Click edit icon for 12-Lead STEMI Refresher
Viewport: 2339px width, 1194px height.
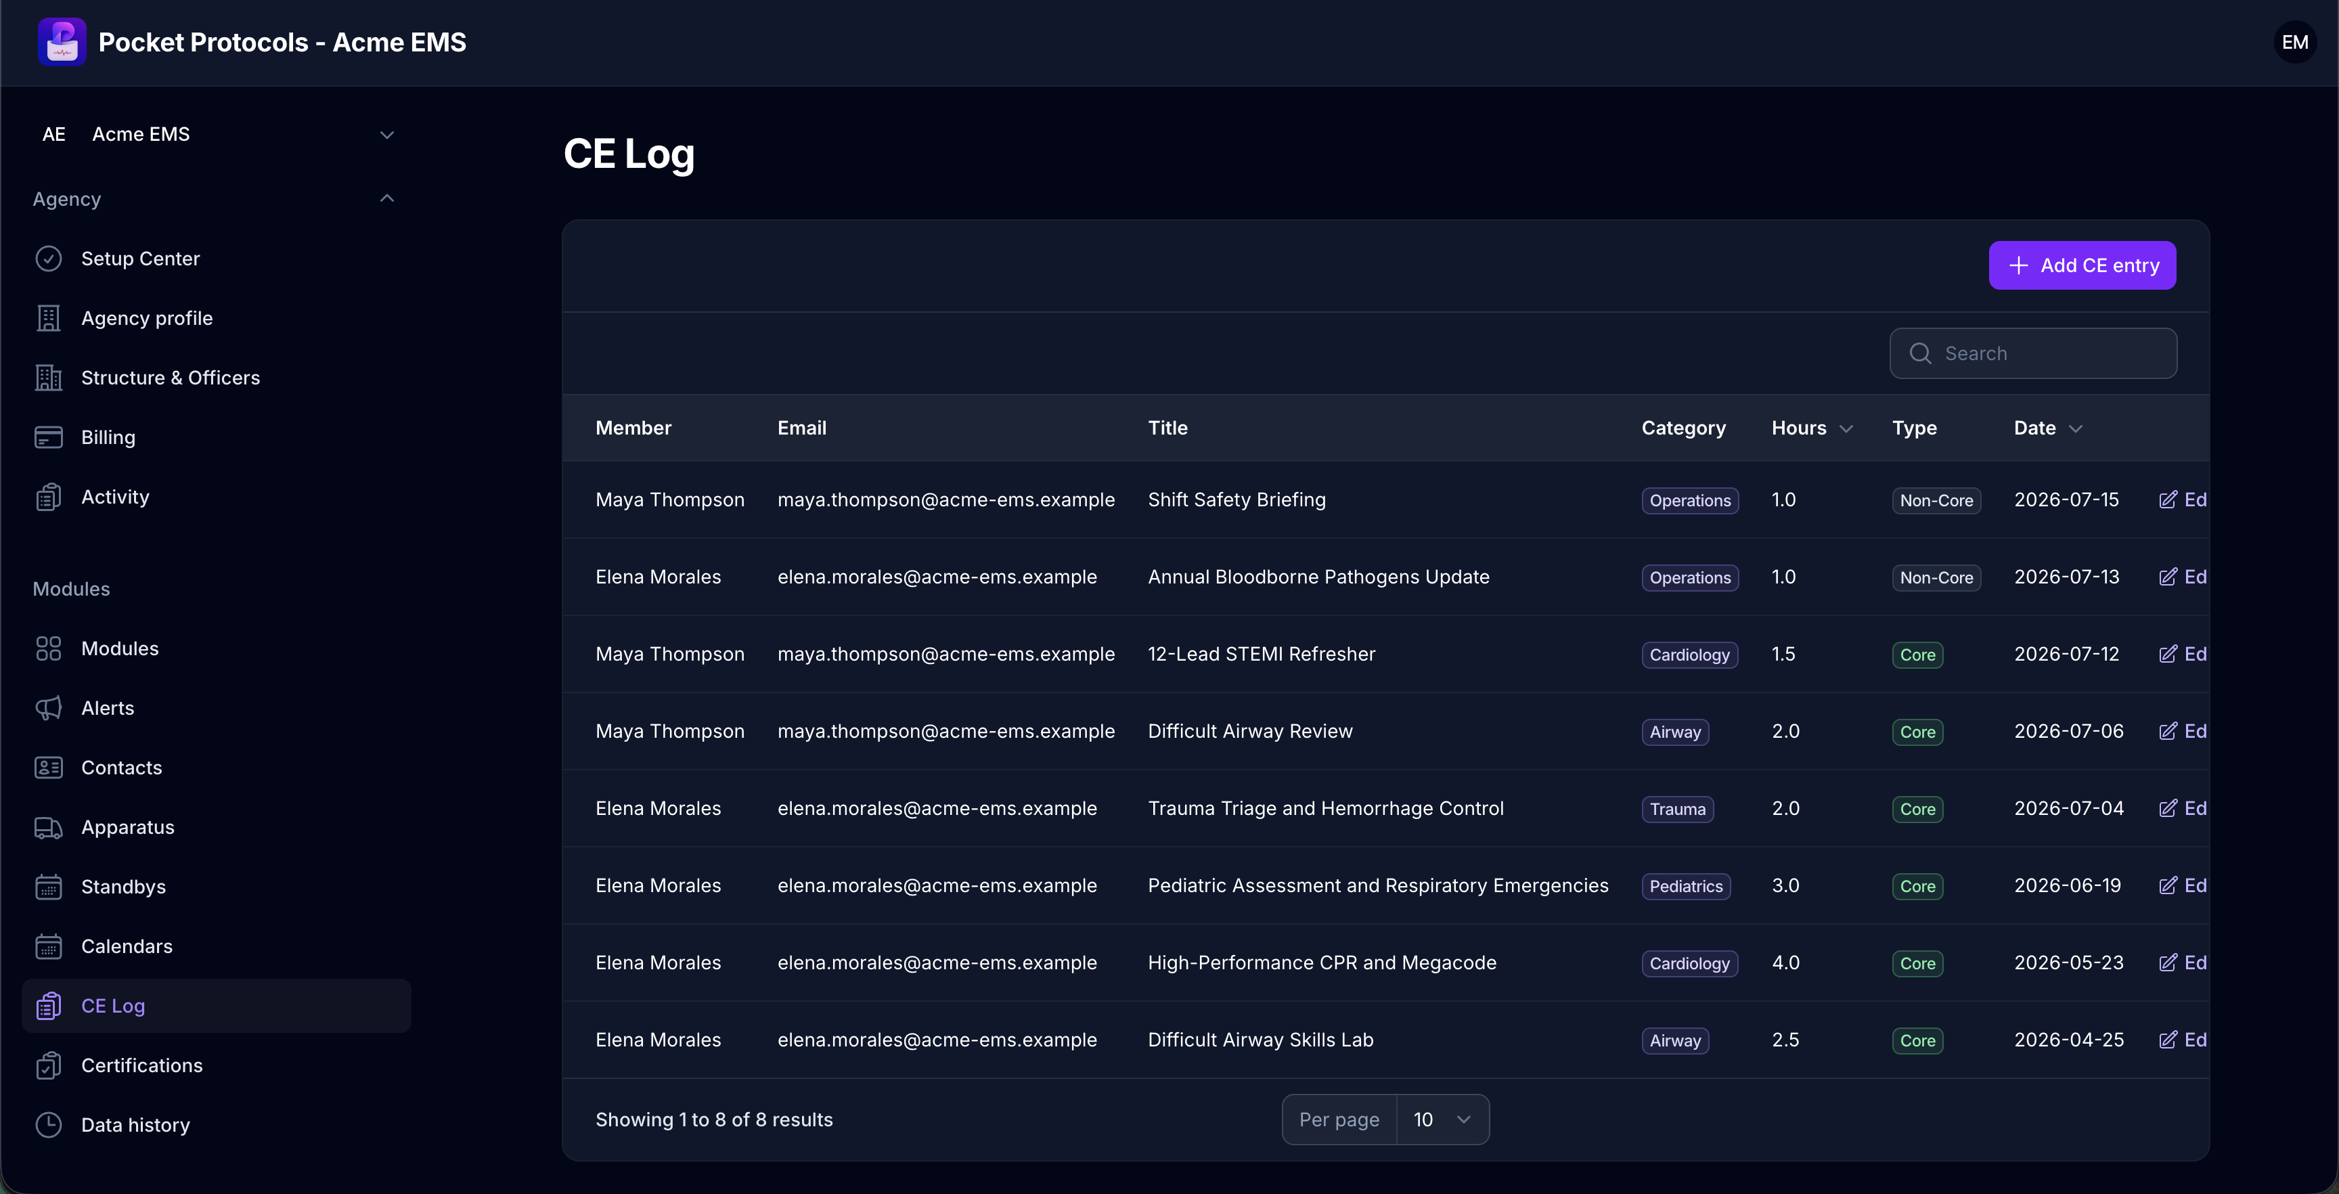coord(2167,654)
